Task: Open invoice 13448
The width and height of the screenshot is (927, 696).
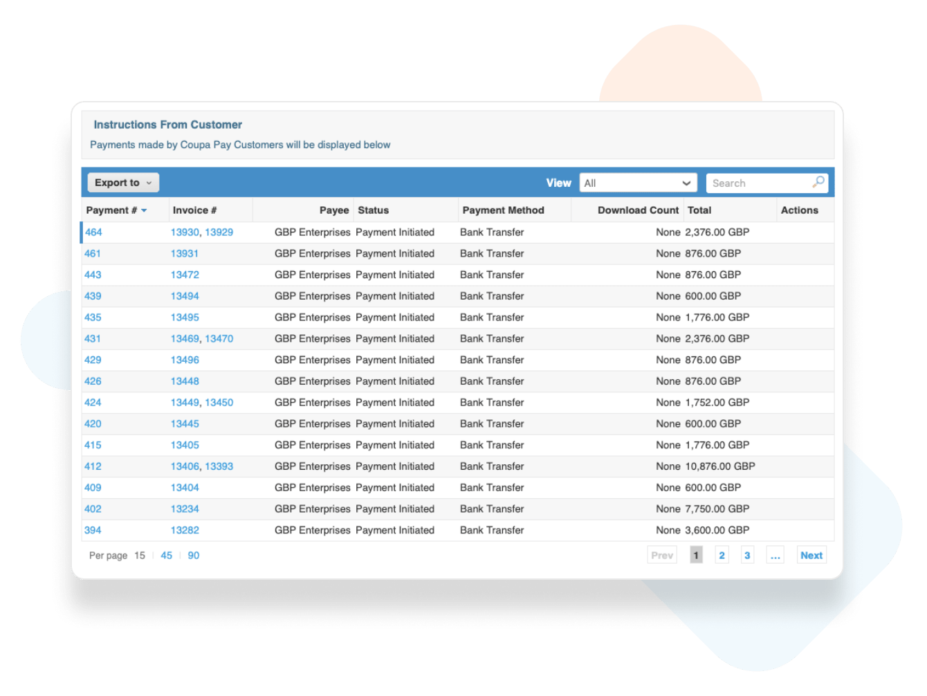Action: tap(185, 381)
